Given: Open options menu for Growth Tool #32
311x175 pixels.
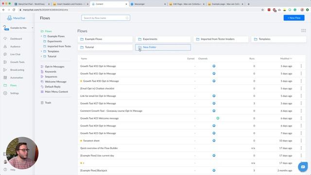Looking at the screenshot, I should point(301,66).
